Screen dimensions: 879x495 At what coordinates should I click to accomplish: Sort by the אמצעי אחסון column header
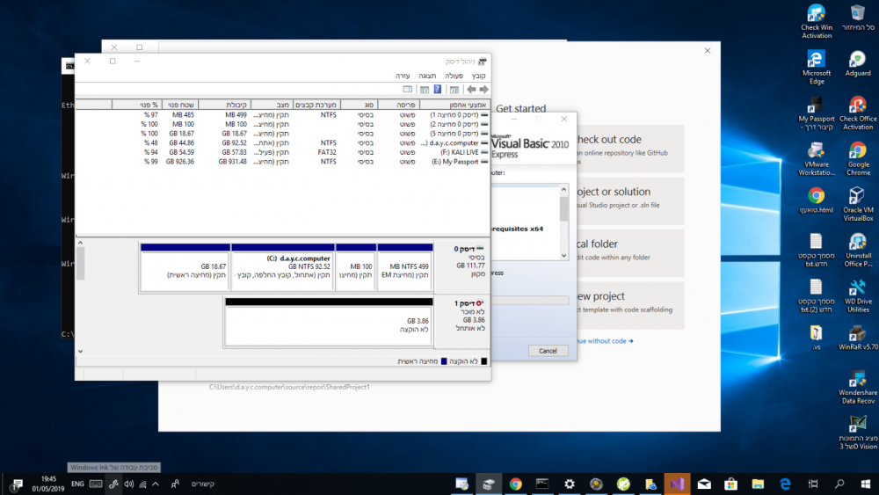[454, 105]
